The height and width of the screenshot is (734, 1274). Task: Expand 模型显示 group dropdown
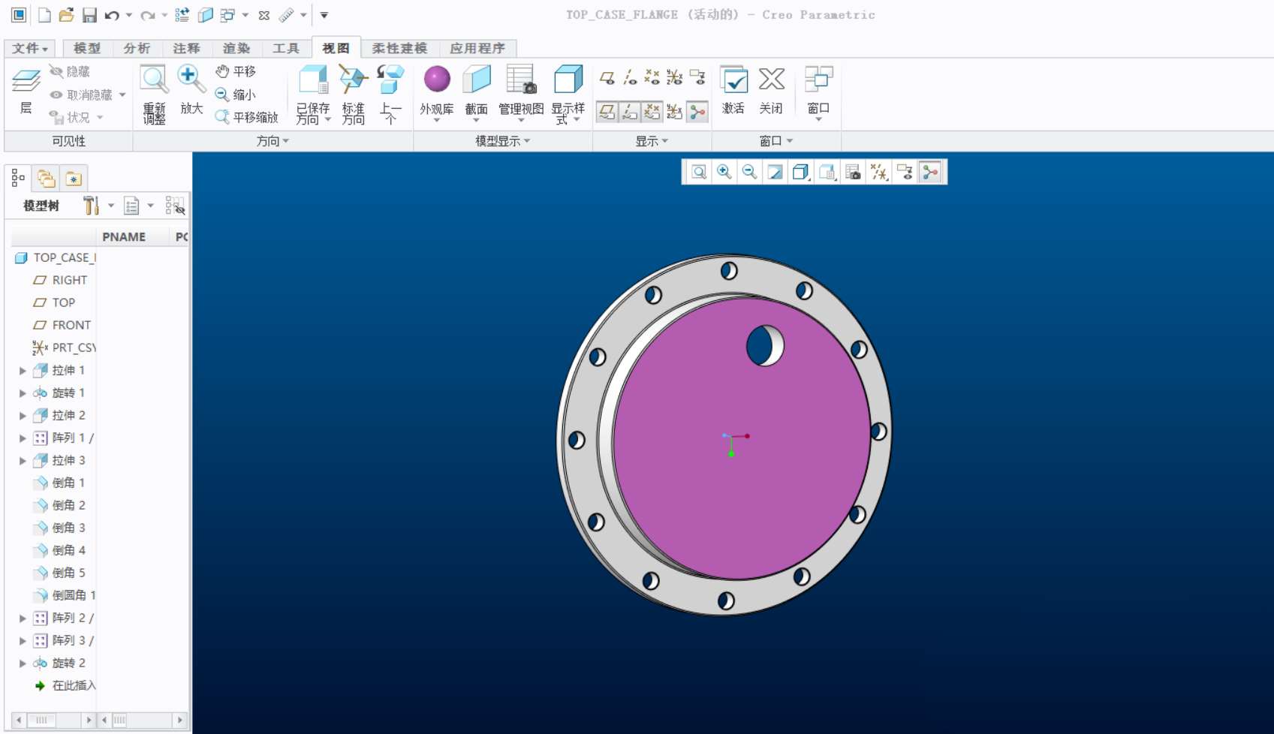pyautogui.click(x=502, y=141)
